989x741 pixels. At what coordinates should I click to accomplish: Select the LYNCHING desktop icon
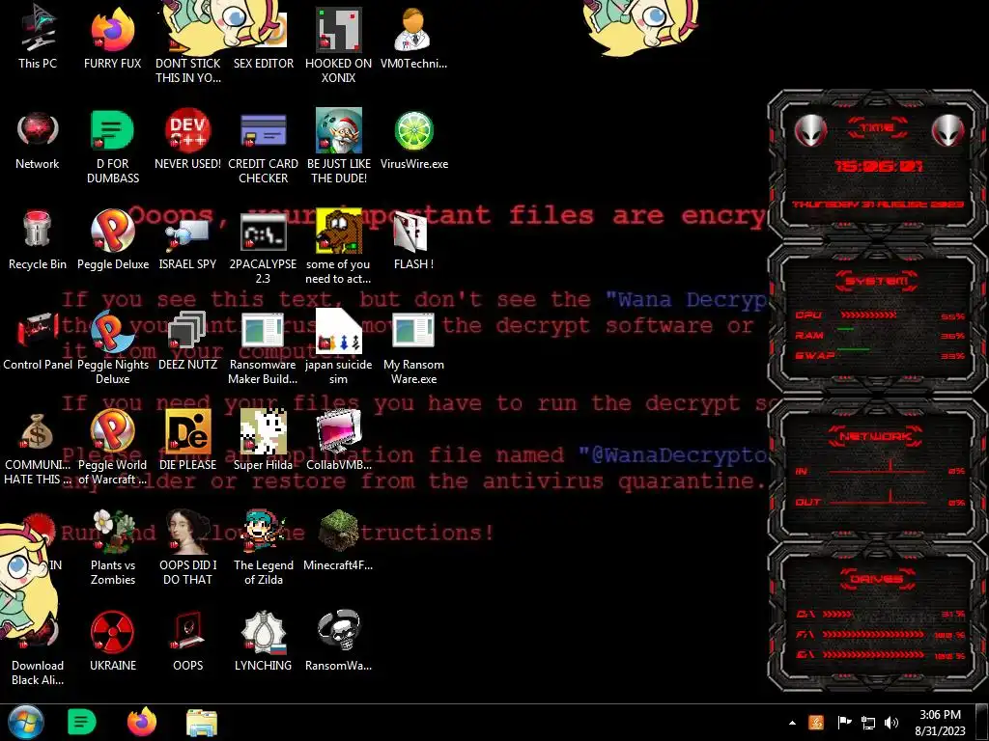tap(263, 641)
